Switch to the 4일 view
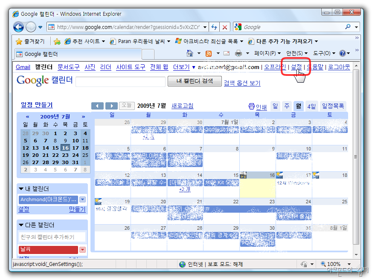Viewport: 372px width, 280px height. [311, 106]
